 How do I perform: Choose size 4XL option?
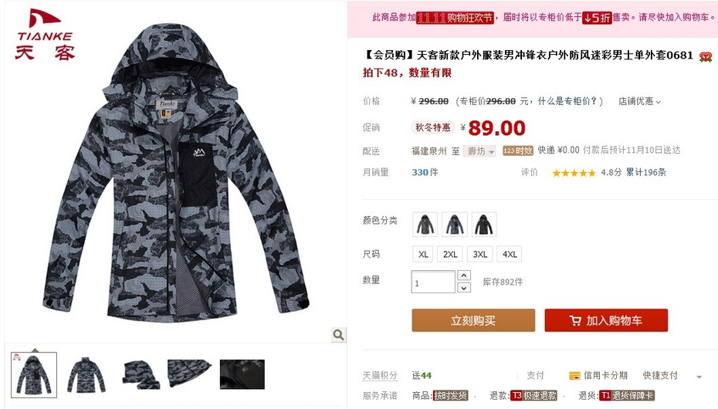click(510, 255)
